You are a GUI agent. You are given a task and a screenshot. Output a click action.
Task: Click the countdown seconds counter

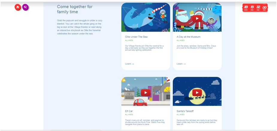click(264, 8)
